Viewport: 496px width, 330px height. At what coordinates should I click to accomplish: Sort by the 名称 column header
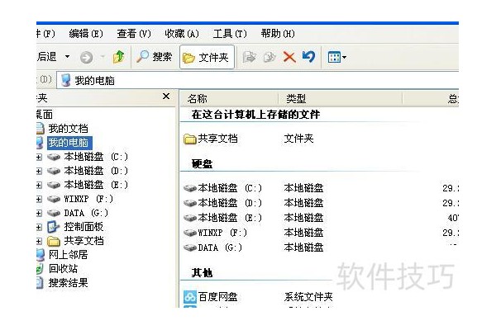[x=229, y=99]
